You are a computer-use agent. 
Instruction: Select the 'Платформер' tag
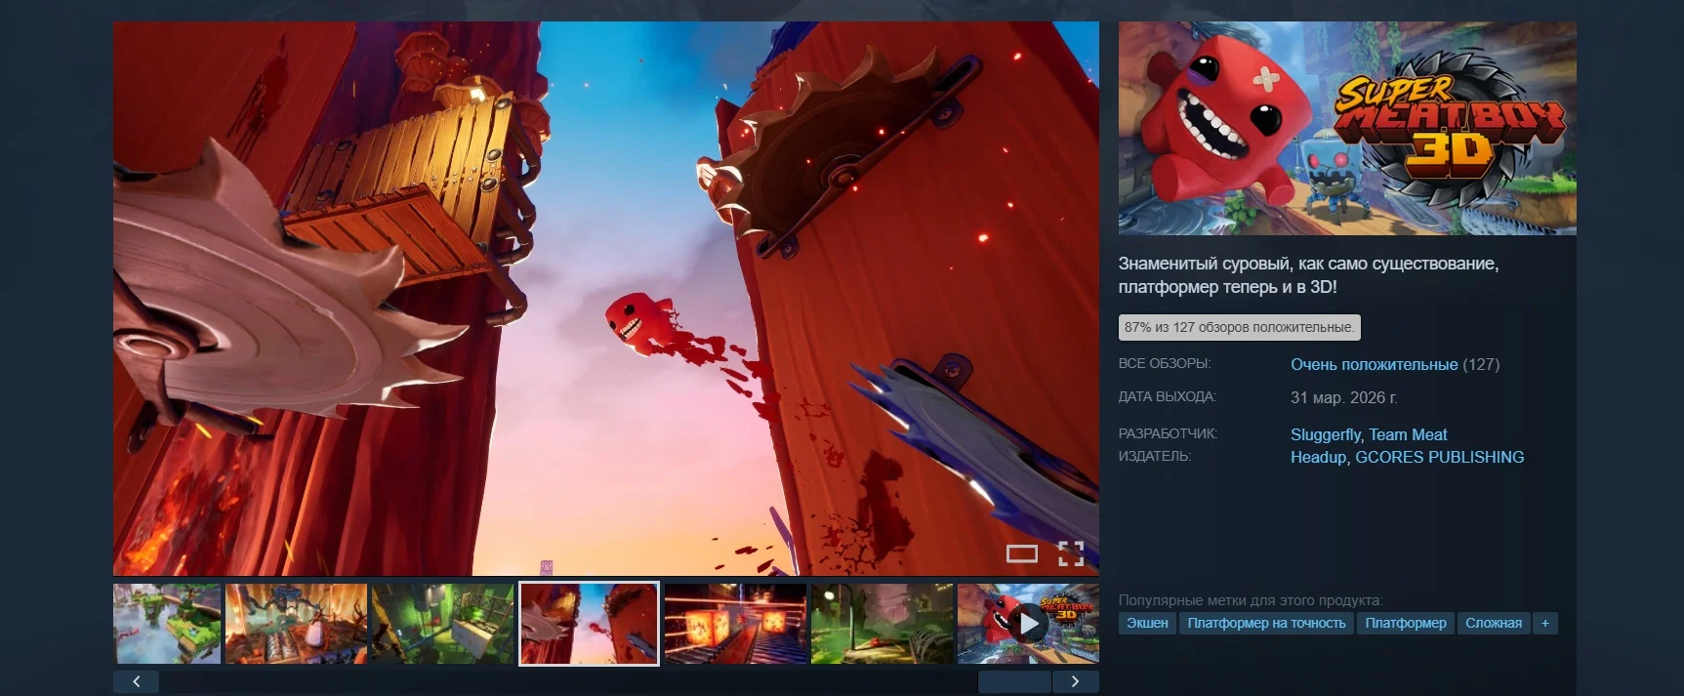click(1406, 623)
